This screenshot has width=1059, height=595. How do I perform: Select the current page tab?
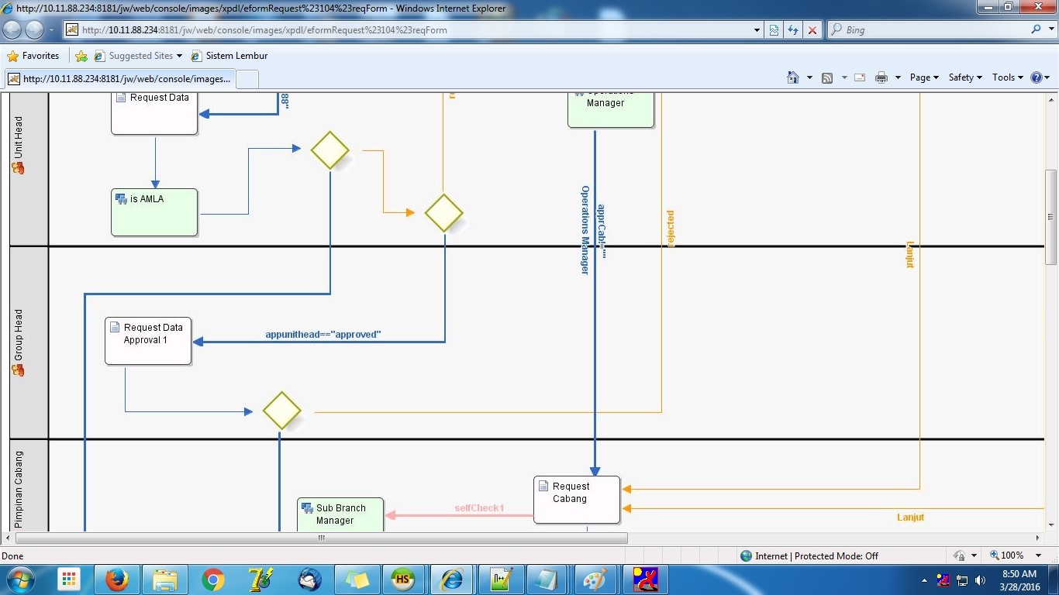pyautogui.click(x=119, y=79)
